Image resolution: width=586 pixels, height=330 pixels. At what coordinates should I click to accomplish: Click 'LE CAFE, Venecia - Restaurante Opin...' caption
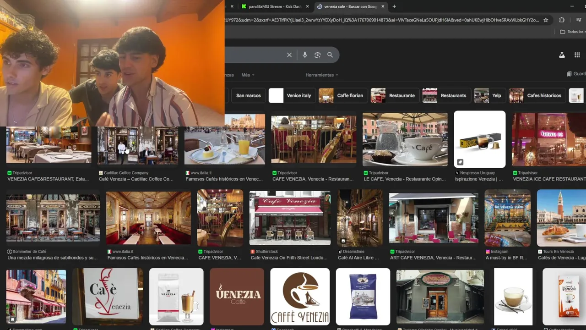pos(404,179)
